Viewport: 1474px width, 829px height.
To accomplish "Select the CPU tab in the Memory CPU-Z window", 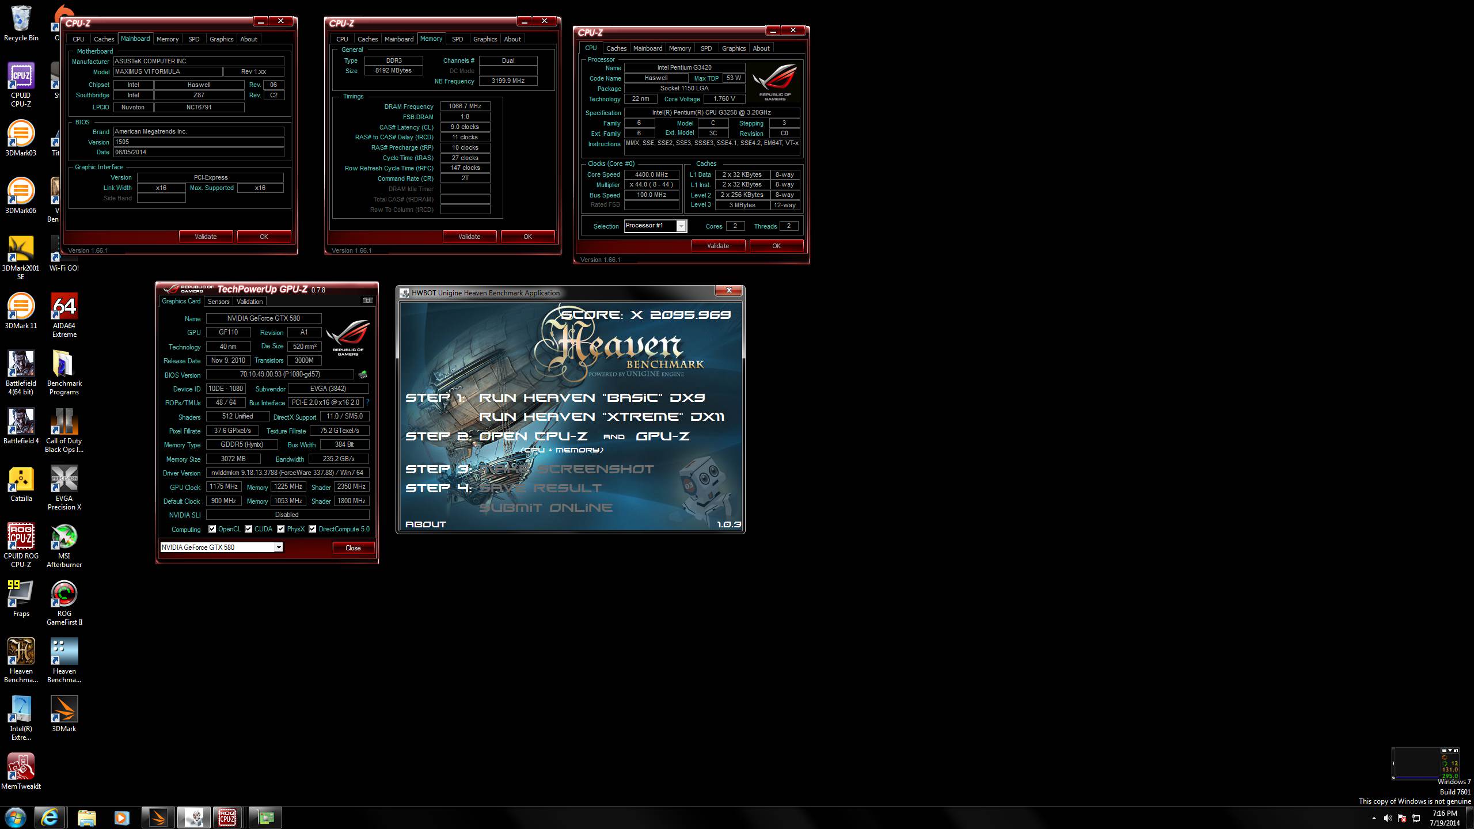I will [342, 39].
